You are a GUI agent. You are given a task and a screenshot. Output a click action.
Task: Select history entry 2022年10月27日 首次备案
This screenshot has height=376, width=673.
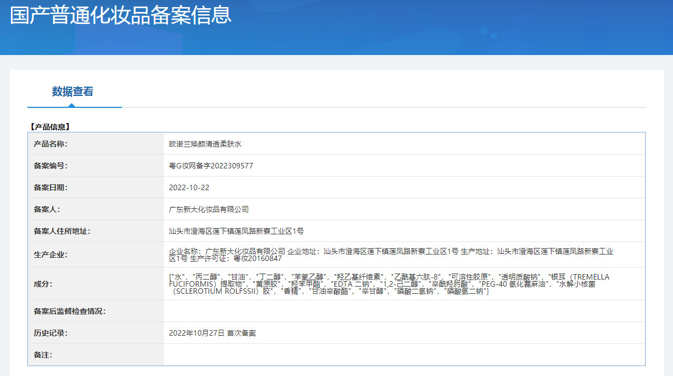pyautogui.click(x=213, y=333)
